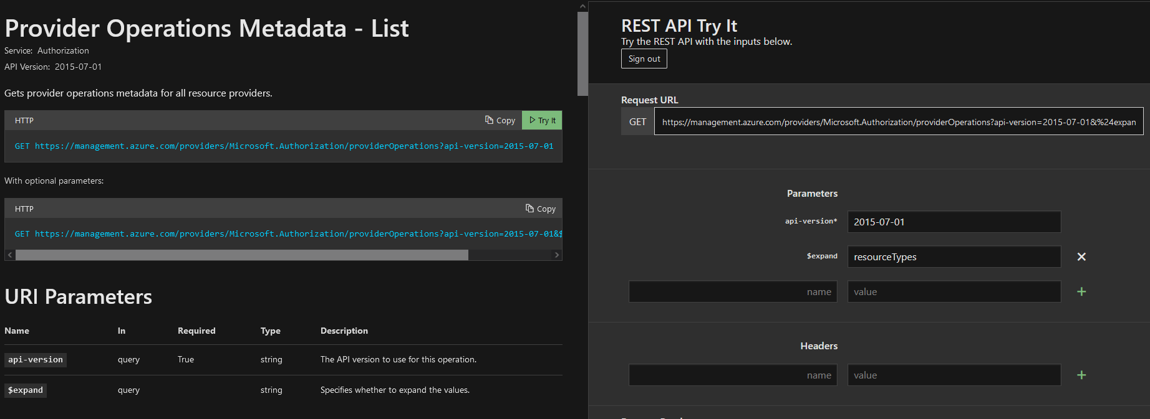The height and width of the screenshot is (419, 1150).
Task: Click the optional parameters GET URL code
Action: (x=288, y=233)
